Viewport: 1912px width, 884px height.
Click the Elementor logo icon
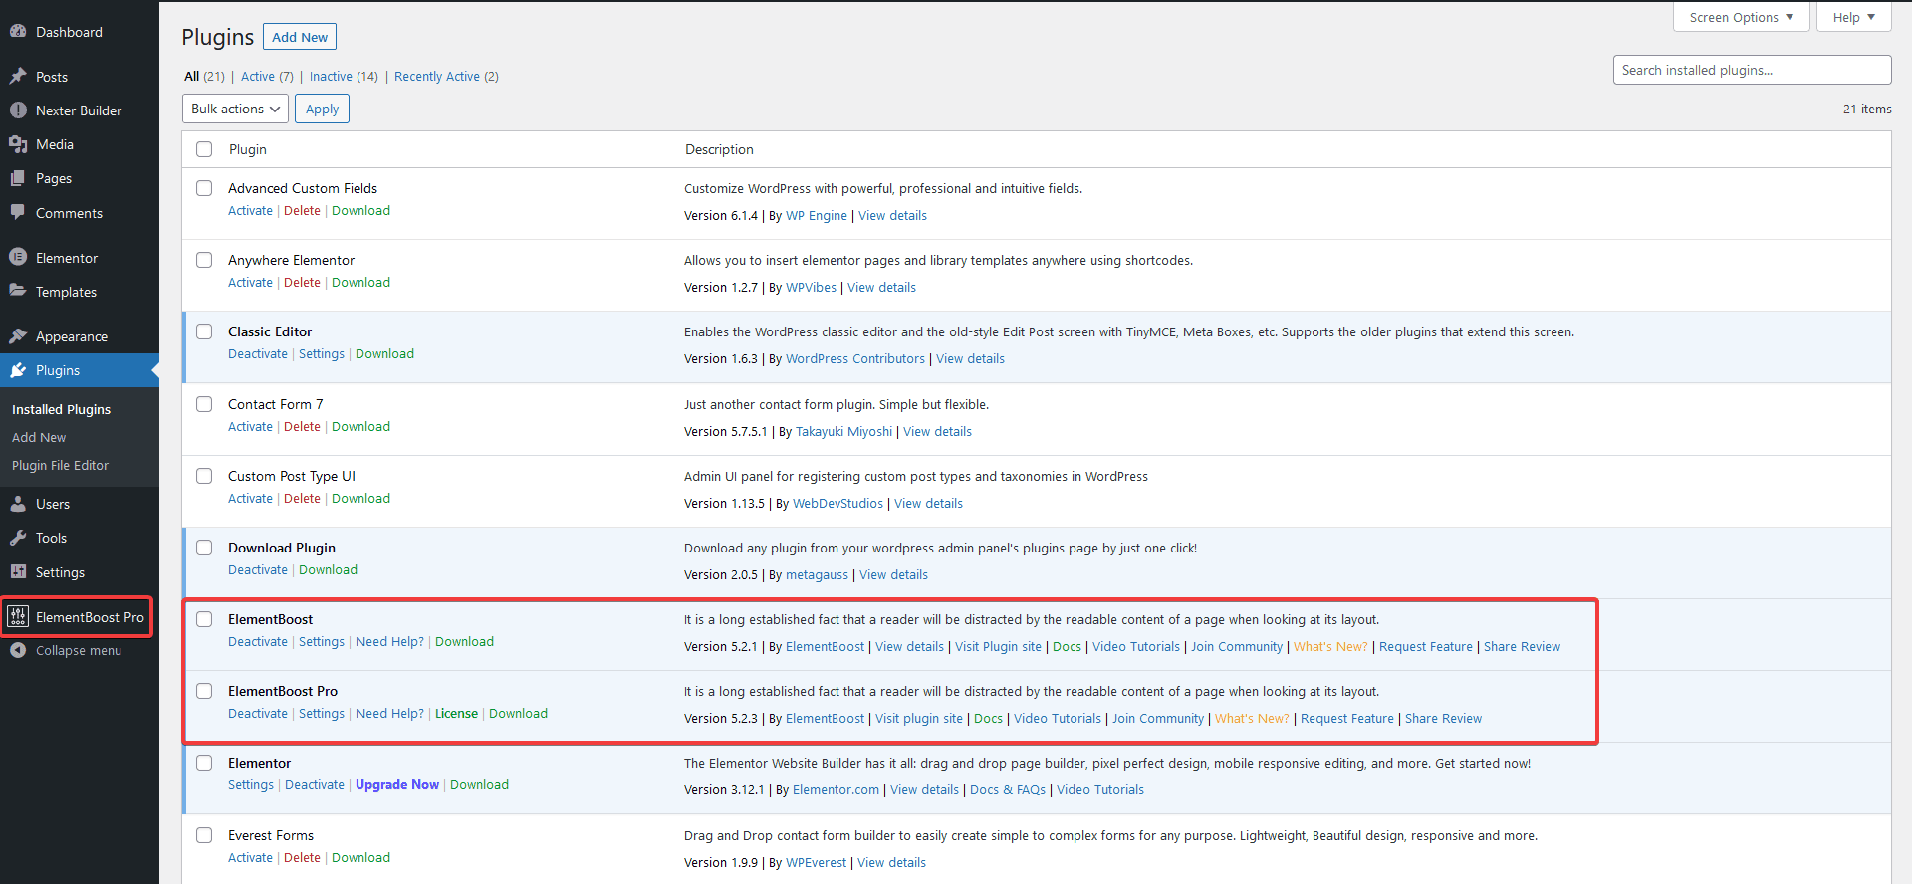tap(18, 258)
